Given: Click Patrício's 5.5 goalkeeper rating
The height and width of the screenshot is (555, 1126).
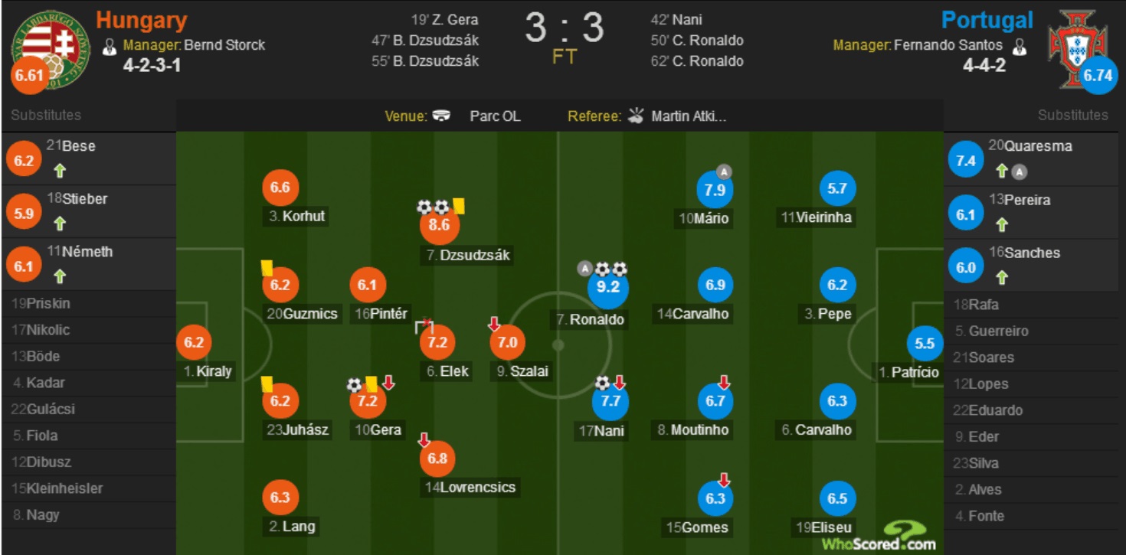Looking at the screenshot, I should pyautogui.click(x=925, y=344).
